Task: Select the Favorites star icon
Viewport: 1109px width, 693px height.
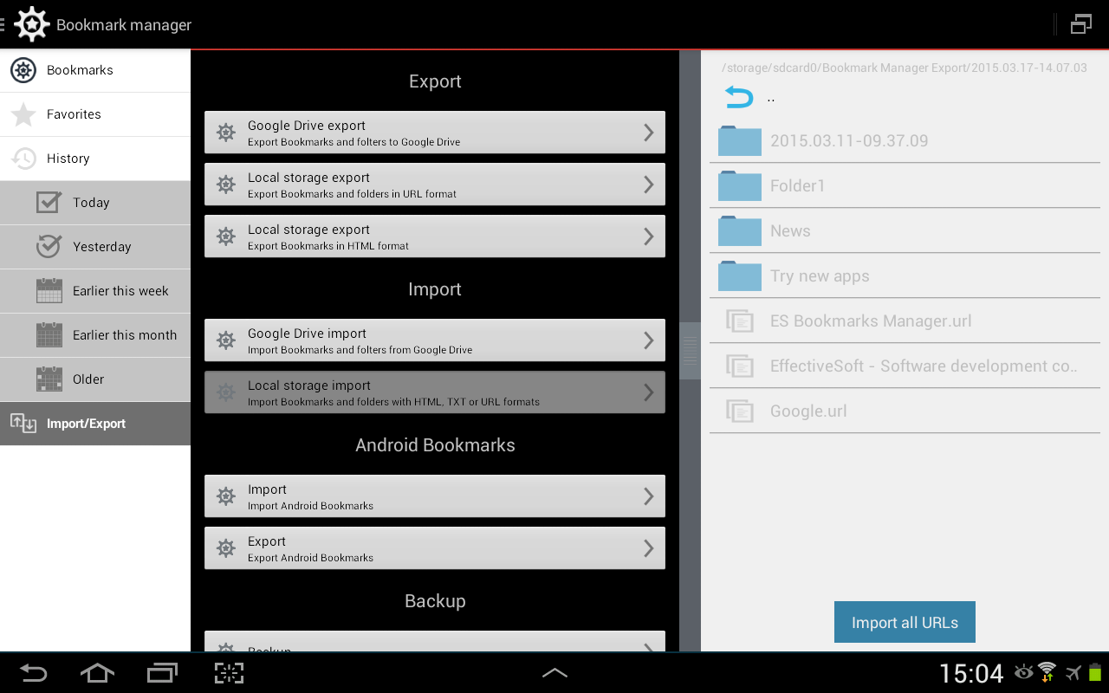Action: click(24, 113)
